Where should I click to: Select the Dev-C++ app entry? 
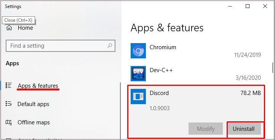click(x=196, y=74)
